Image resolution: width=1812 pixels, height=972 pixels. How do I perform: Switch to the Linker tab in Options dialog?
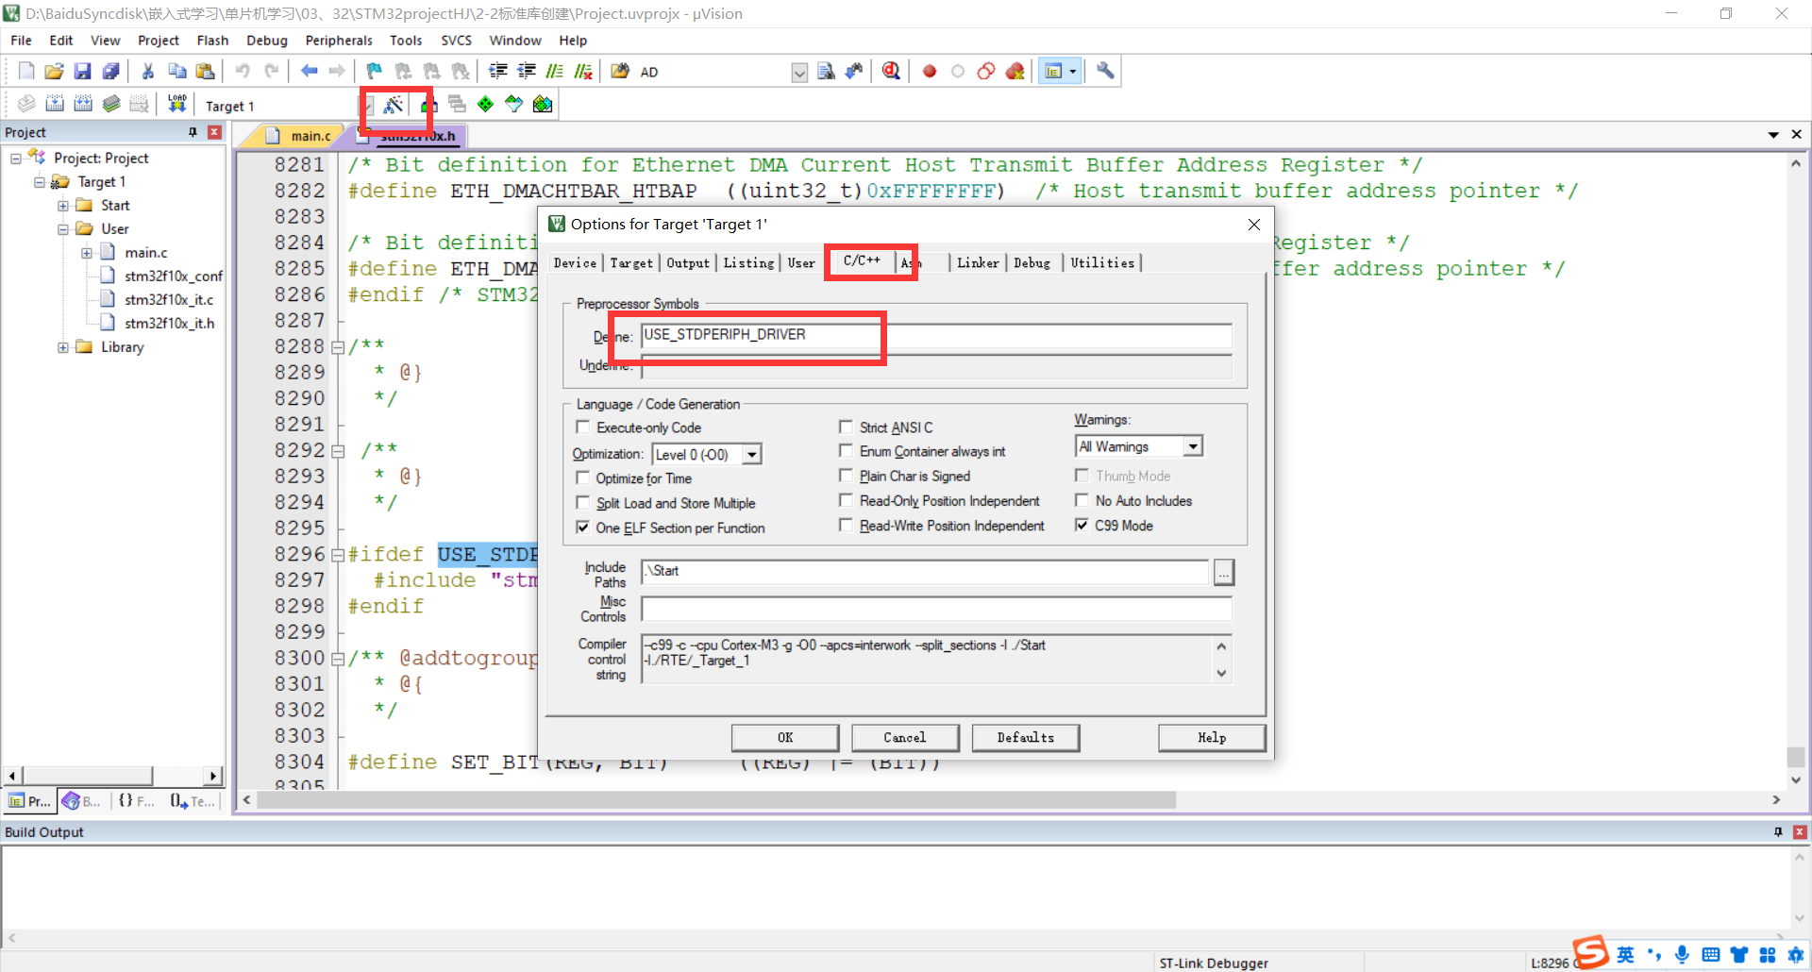(978, 263)
